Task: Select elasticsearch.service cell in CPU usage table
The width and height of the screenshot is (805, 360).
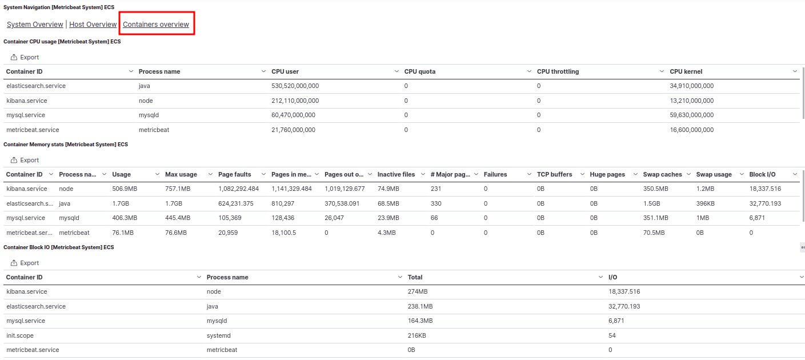Action: [x=36, y=86]
